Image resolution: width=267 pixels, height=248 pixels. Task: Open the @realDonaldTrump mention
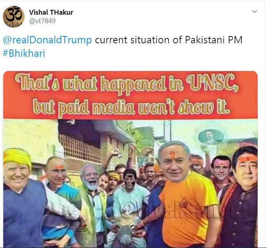(x=47, y=40)
